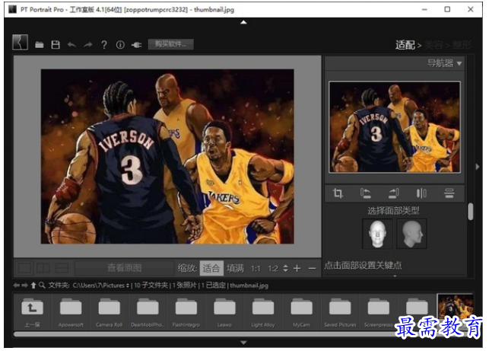This screenshot has height=351, width=489.
Task: Set zoom to 1:1
Action: (x=256, y=269)
